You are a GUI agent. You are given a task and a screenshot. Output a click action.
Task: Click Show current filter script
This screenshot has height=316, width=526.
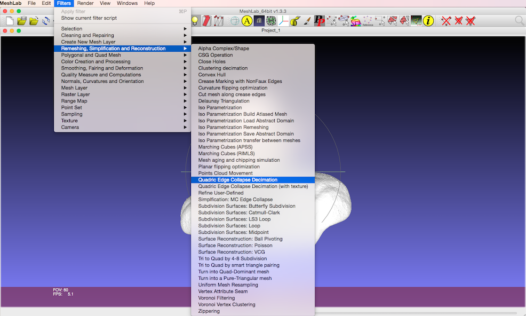click(x=123, y=18)
